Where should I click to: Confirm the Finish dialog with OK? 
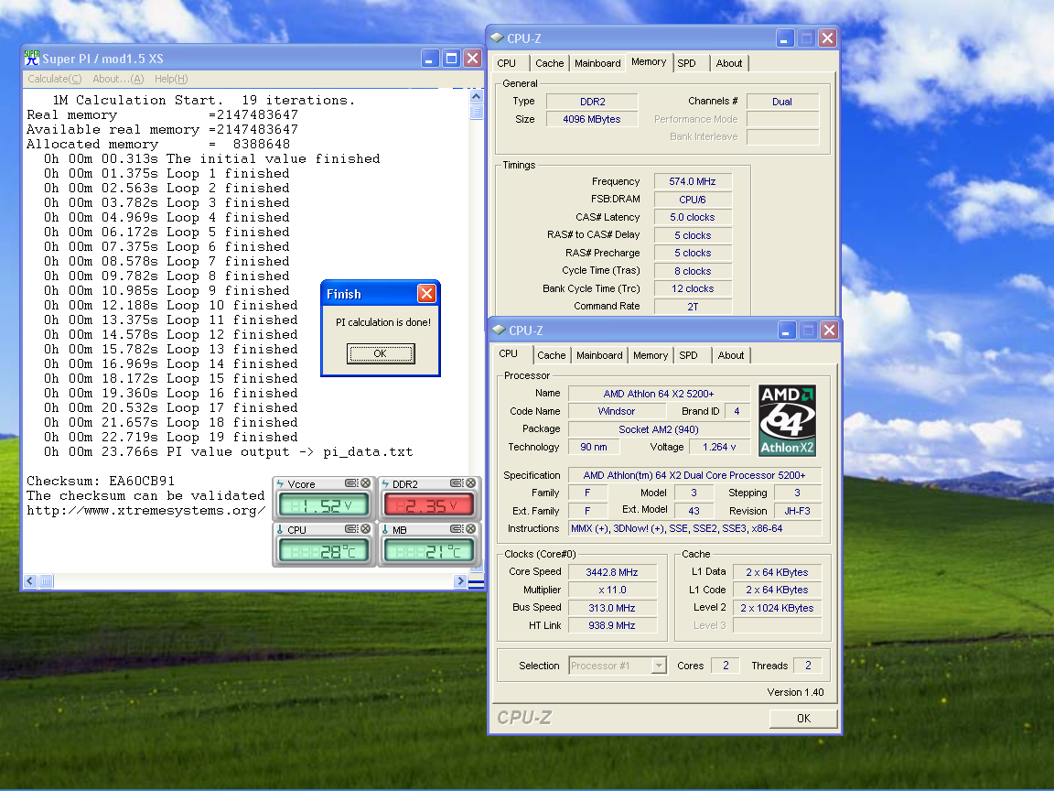381,353
